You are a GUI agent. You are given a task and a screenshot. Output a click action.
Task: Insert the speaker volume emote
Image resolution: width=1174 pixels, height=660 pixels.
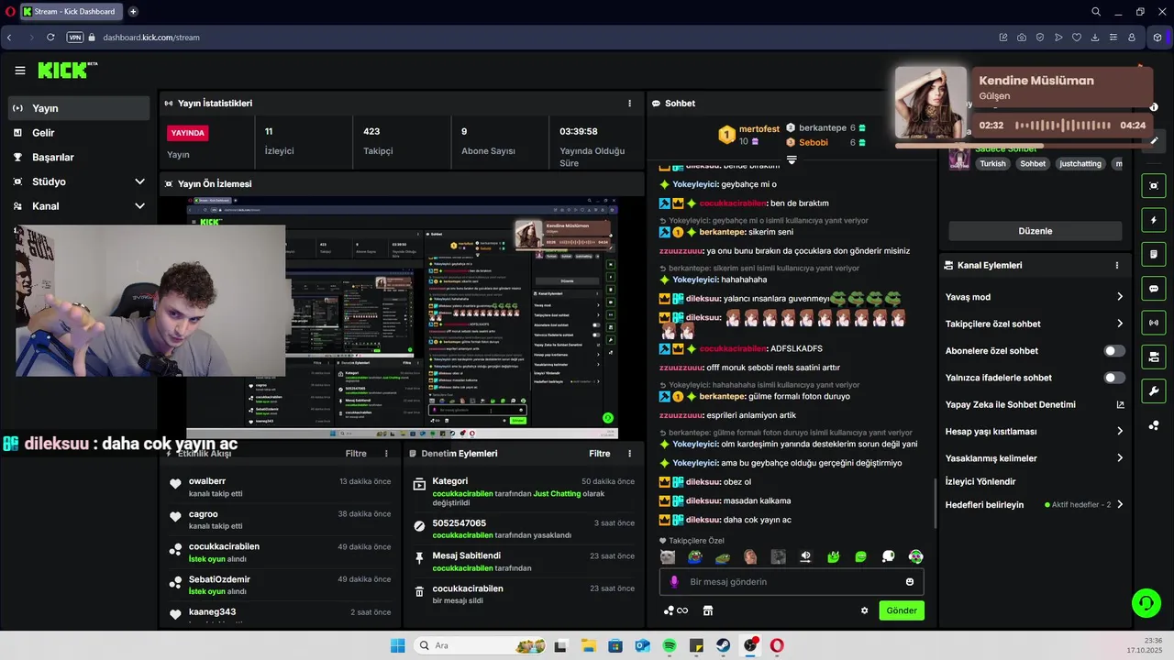[x=805, y=556]
